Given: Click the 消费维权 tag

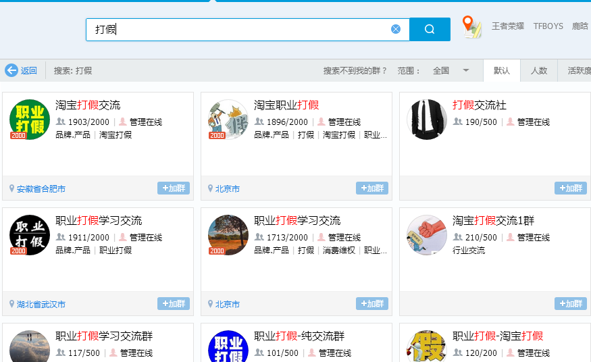Looking at the screenshot, I should (x=339, y=251).
